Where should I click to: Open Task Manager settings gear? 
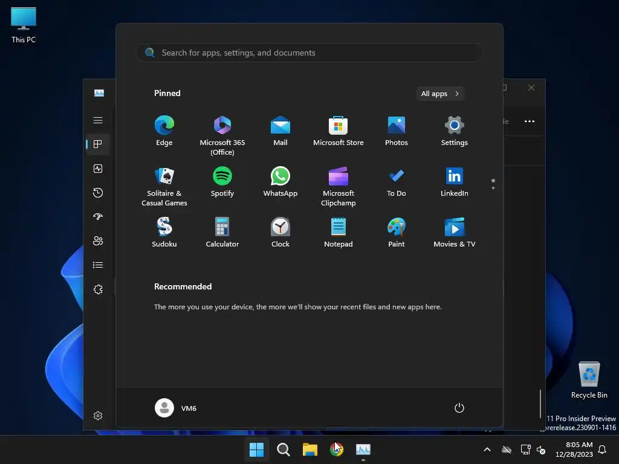coord(98,416)
